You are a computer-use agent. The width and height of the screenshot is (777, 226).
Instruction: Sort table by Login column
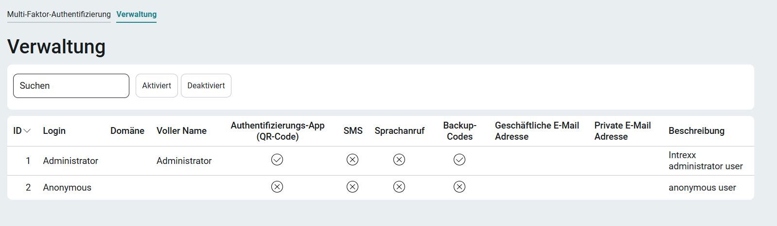click(x=54, y=130)
